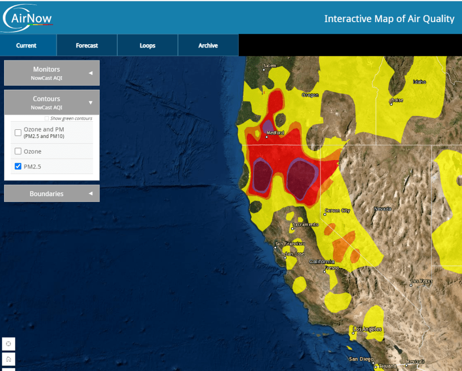Expand the Boundaries panel
Image resolution: width=462 pixels, height=371 pixels.
click(x=51, y=193)
